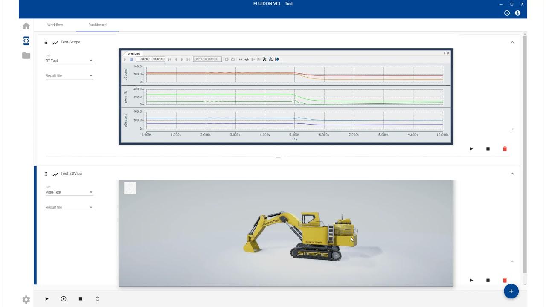Click the pBucket pressure plot
The height and width of the screenshot is (307, 546).
294,120
